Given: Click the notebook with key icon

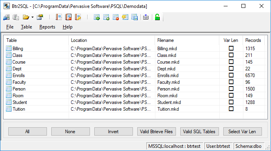Looking at the screenshot, I should [78, 17].
